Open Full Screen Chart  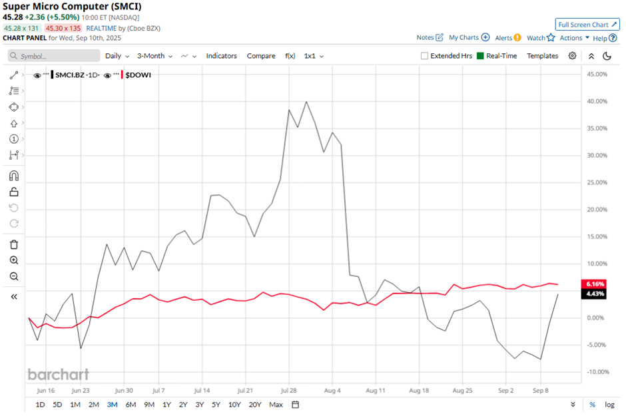[x=587, y=25]
